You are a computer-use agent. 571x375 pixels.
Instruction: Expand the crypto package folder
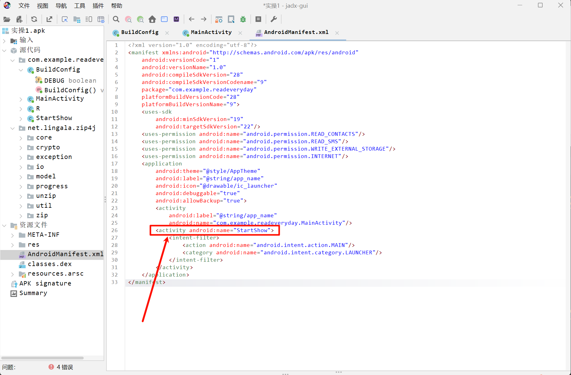(x=21, y=148)
